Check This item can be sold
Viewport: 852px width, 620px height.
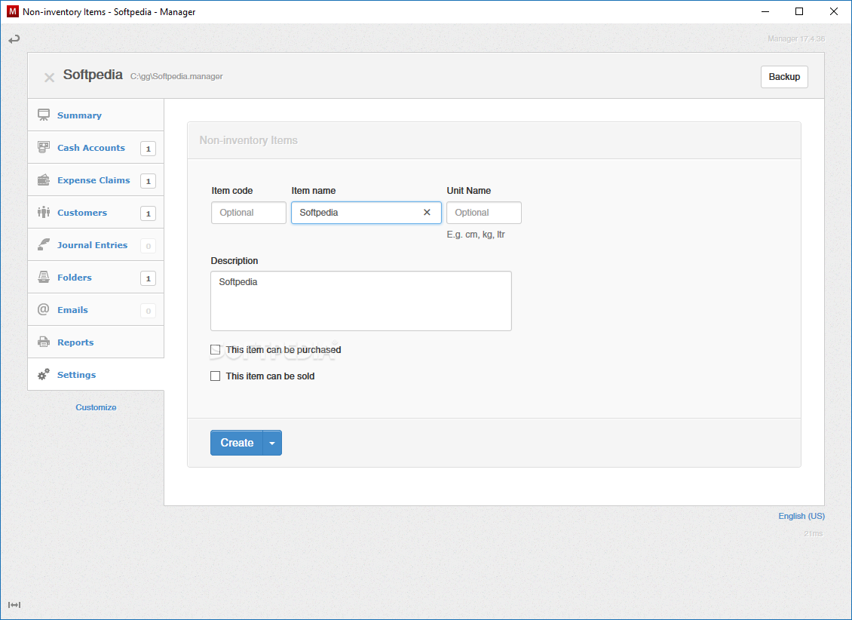coord(216,376)
